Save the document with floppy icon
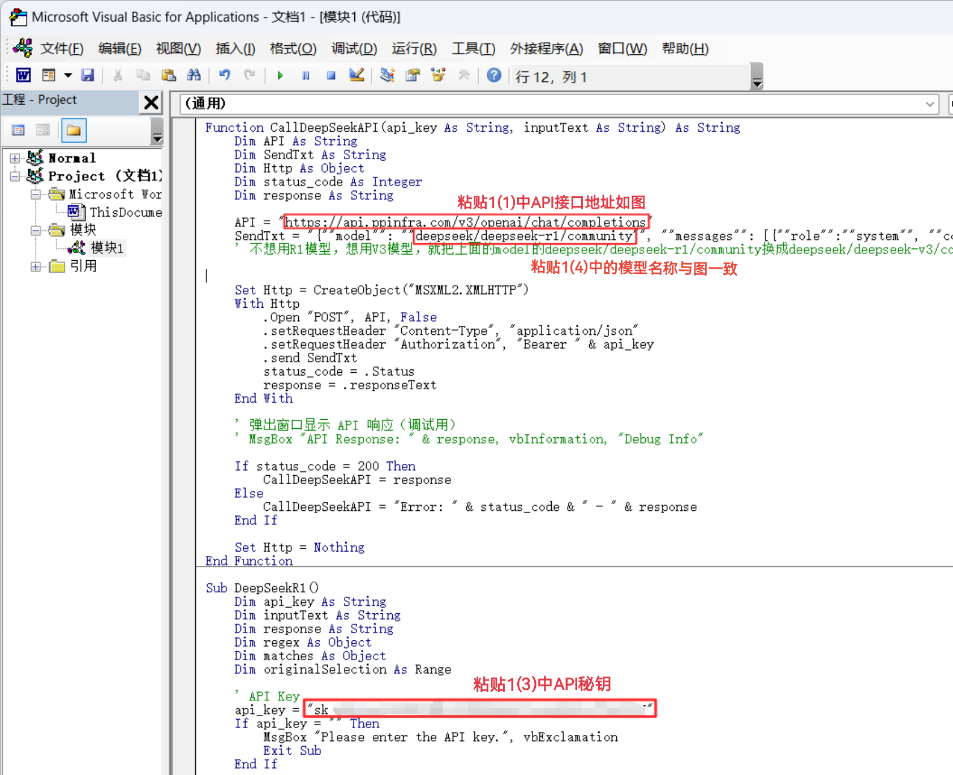The width and height of the screenshot is (953, 775). [x=88, y=75]
